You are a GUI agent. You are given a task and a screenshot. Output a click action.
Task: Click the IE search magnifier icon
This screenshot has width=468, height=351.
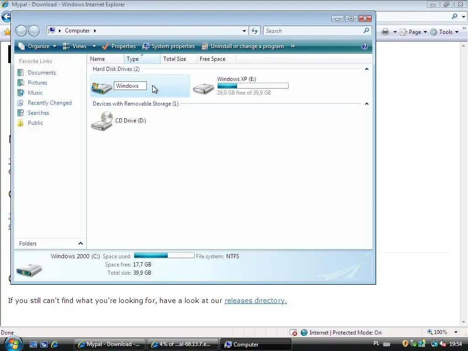(454, 16)
